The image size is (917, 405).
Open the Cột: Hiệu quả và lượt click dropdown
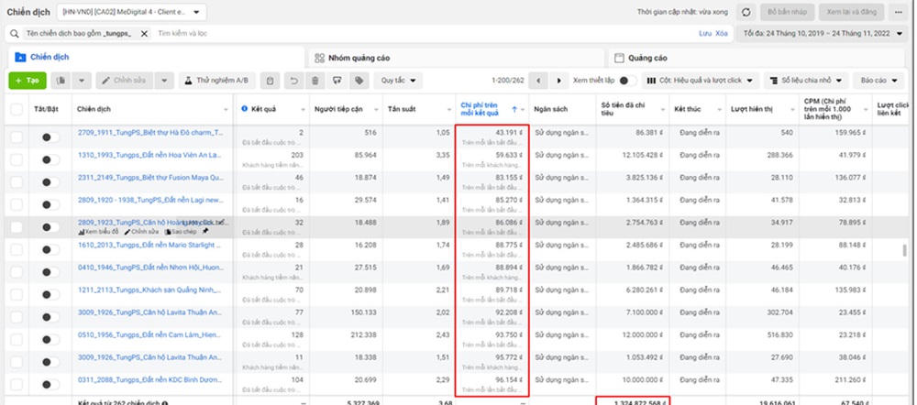click(x=702, y=81)
